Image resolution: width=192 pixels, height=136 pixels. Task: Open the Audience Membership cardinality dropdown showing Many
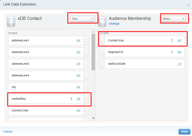click(173, 19)
